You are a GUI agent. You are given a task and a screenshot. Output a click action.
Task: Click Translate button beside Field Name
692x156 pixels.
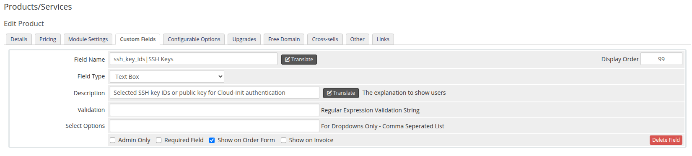click(x=299, y=60)
